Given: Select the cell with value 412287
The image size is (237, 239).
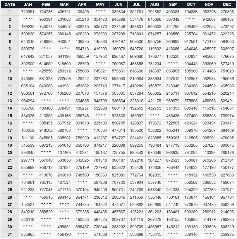Looking at the screenshot, I should (100, 138).
